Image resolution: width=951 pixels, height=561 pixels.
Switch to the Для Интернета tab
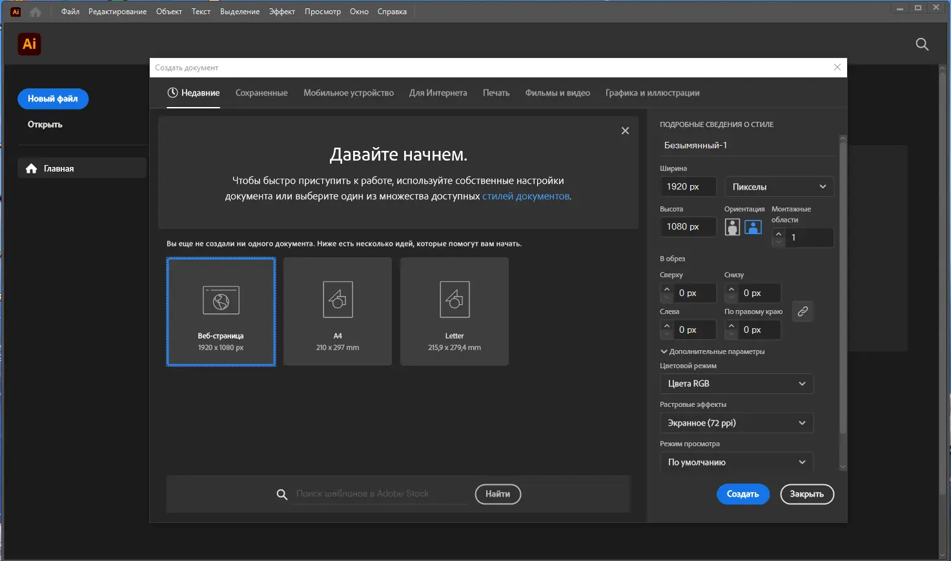[438, 93]
